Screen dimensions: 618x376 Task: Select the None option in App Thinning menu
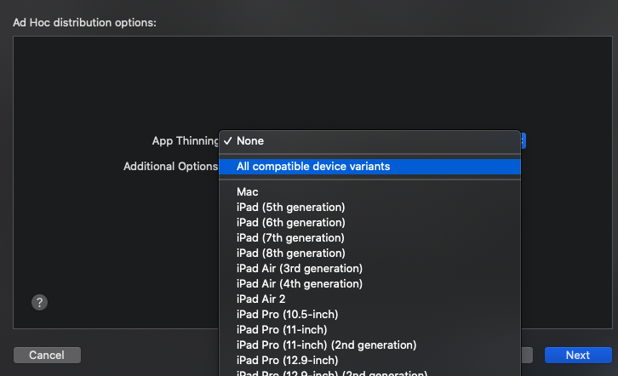tap(369, 141)
